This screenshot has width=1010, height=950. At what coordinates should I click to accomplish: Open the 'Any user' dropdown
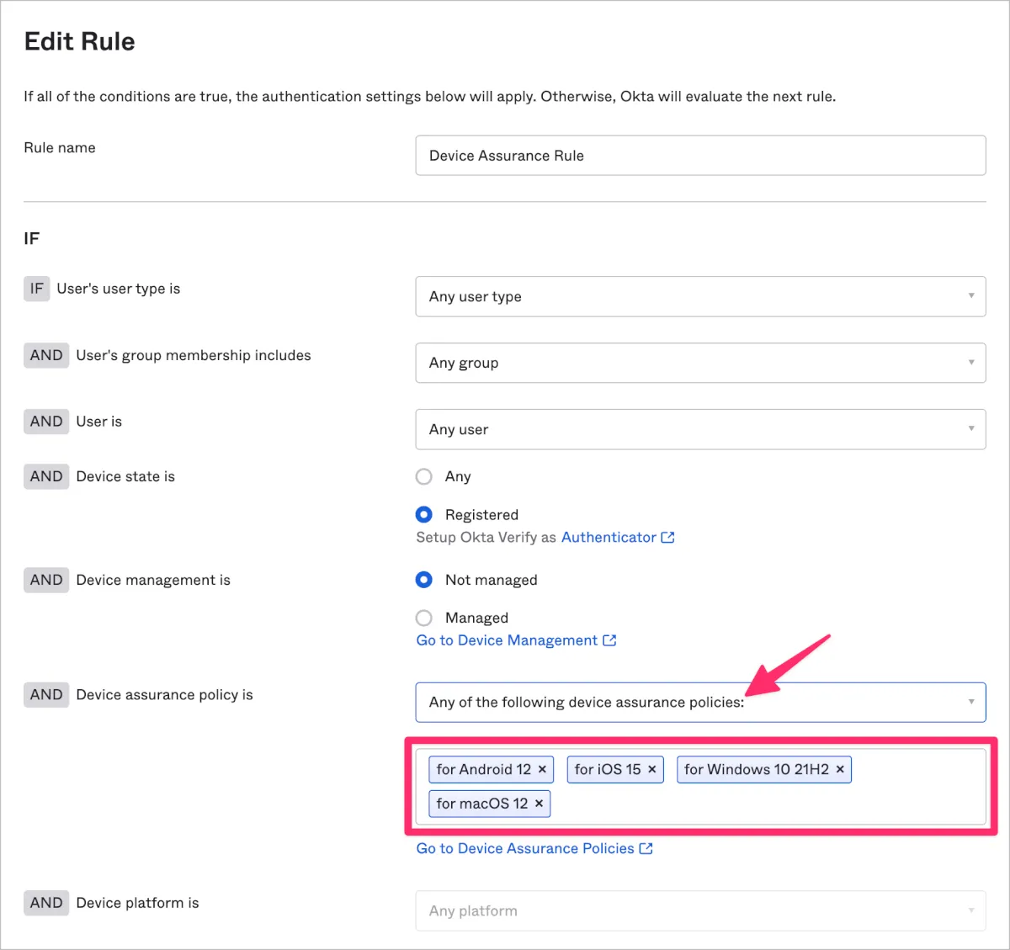point(700,429)
